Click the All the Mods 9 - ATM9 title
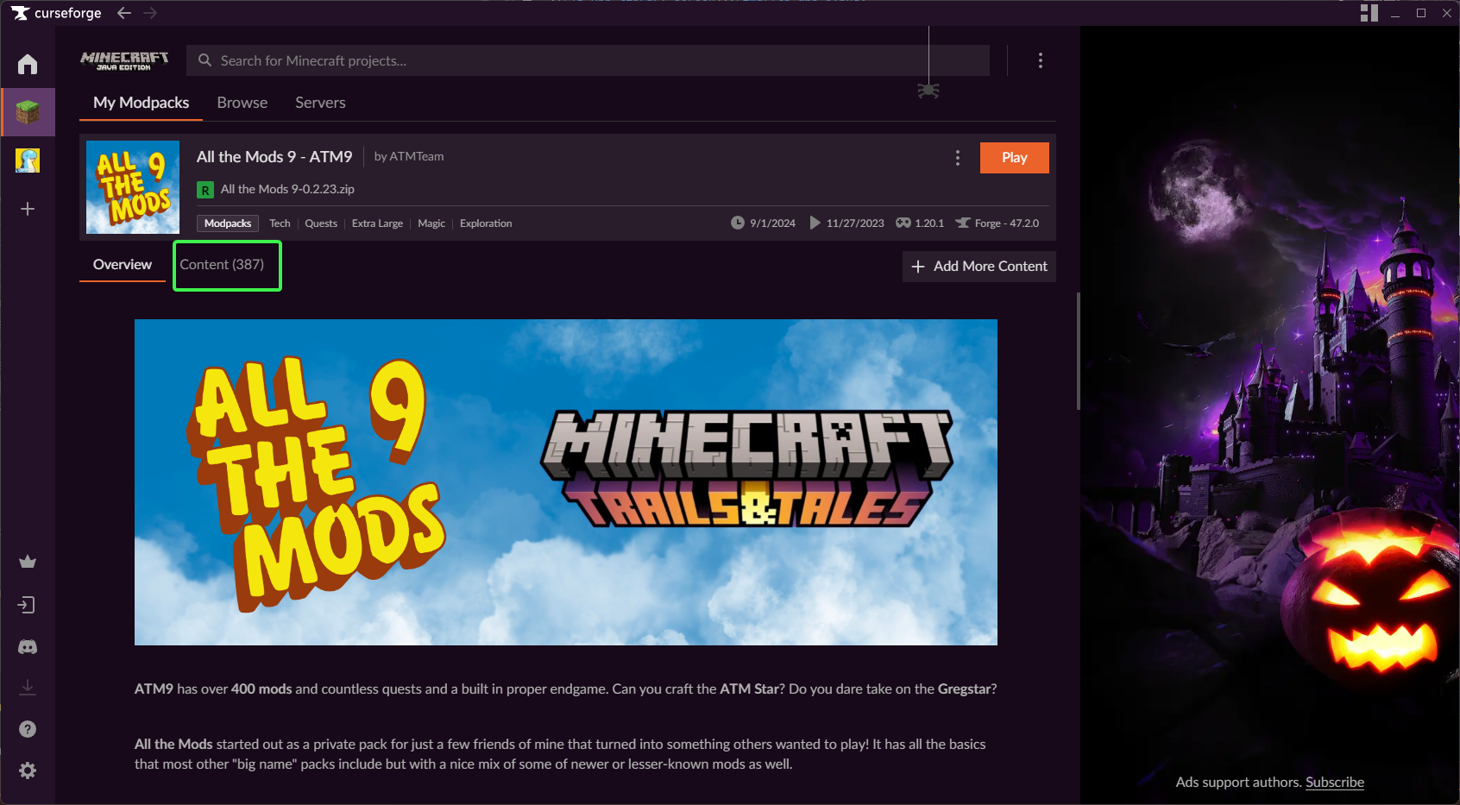This screenshot has height=805, width=1460. pos(274,157)
